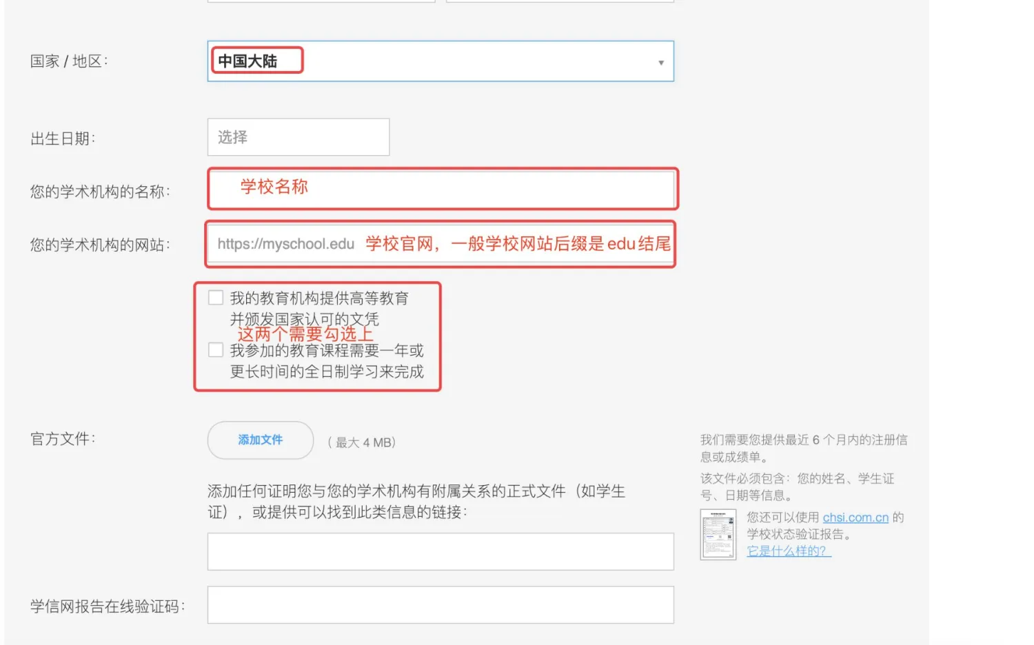1034x645 pixels.
Task: Open the 中国大陆 country selector
Action: 440,61
